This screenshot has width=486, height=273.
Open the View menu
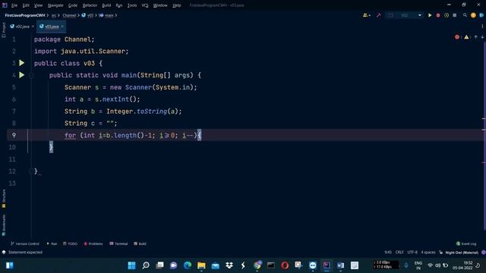pos(38,5)
